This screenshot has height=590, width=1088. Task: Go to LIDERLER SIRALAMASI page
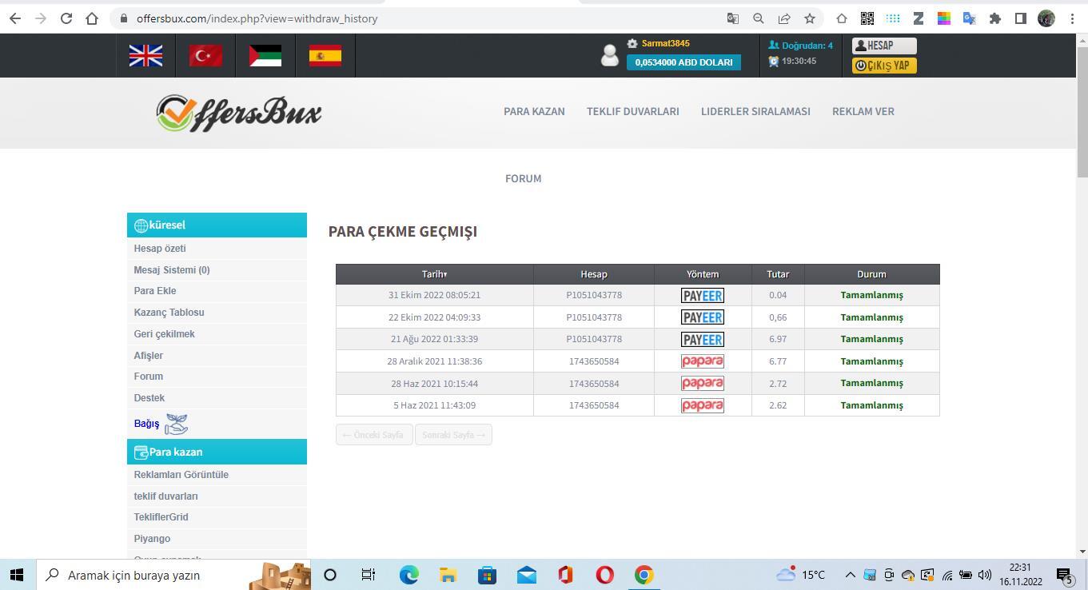pos(755,111)
